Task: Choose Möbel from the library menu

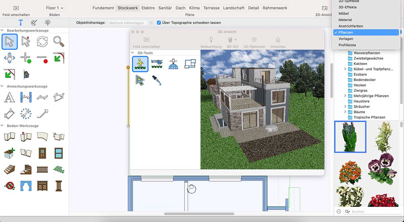Action: [x=344, y=13]
